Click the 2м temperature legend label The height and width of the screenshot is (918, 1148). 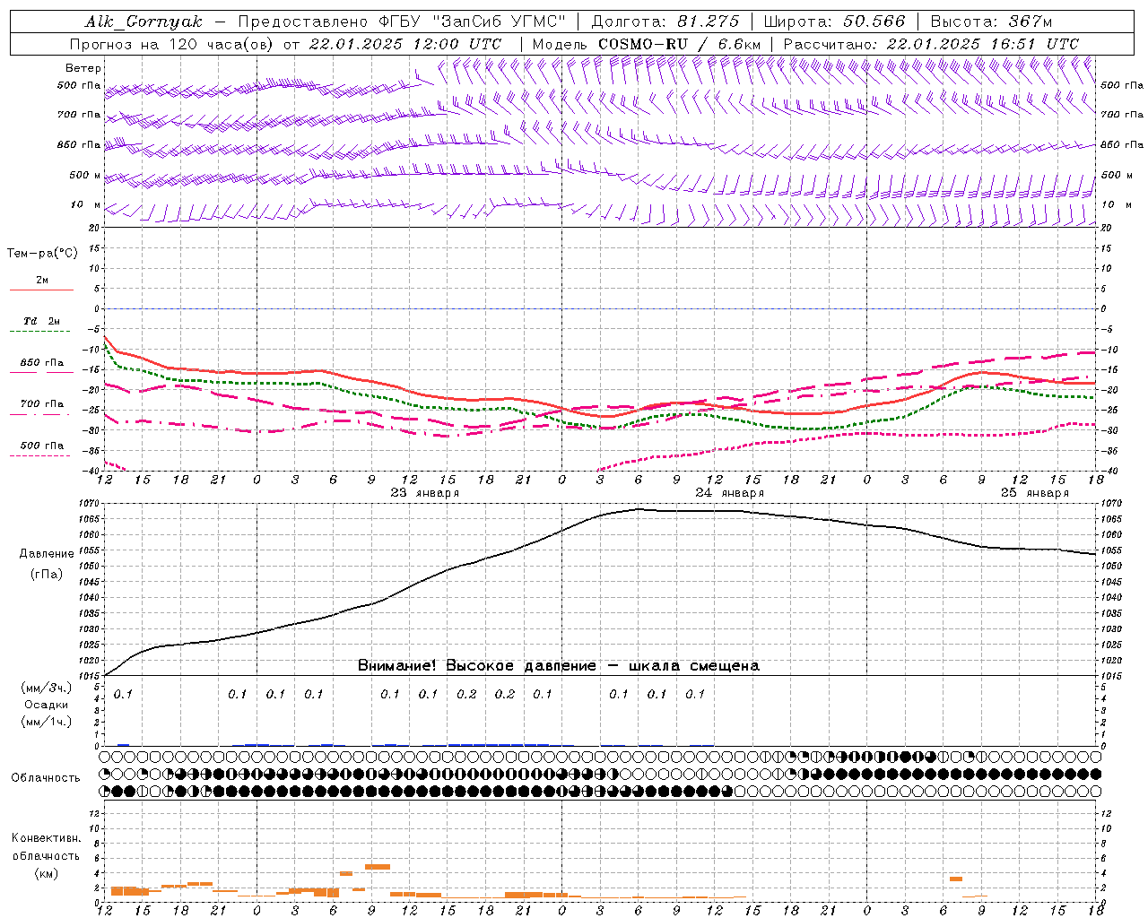(x=42, y=281)
